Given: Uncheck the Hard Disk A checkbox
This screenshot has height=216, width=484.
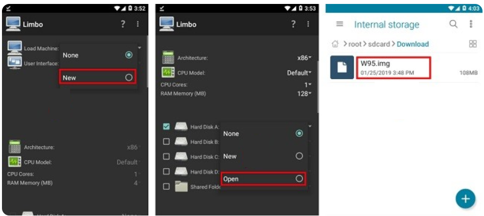Looking at the screenshot, I should tap(167, 126).
